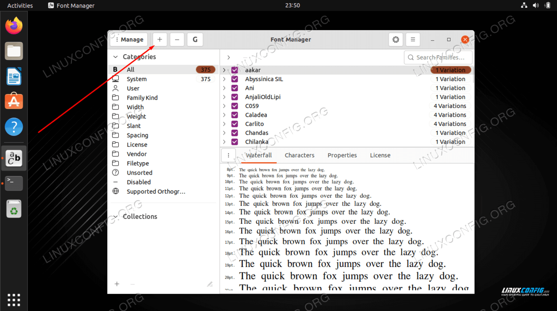Select the All category
This screenshot has width=557, height=311.
[163, 70]
